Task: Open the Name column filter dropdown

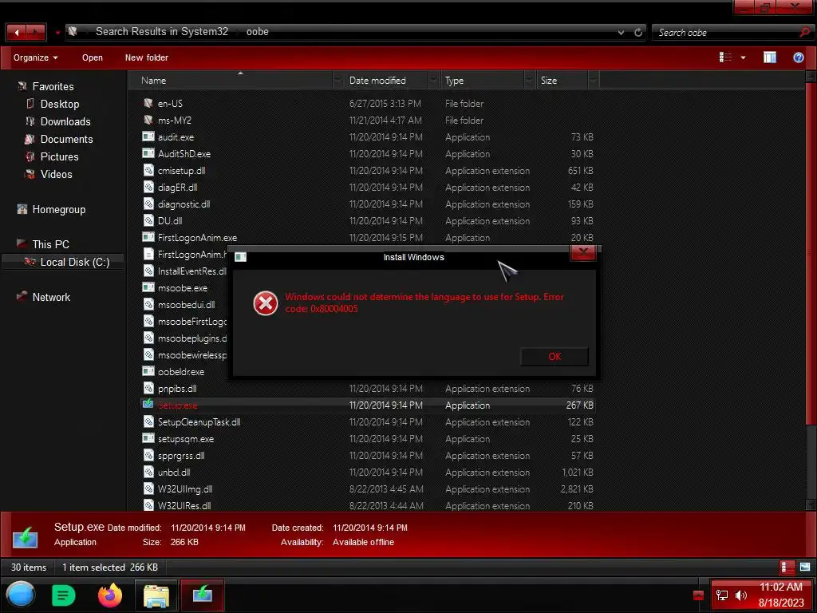Action: tap(338, 81)
